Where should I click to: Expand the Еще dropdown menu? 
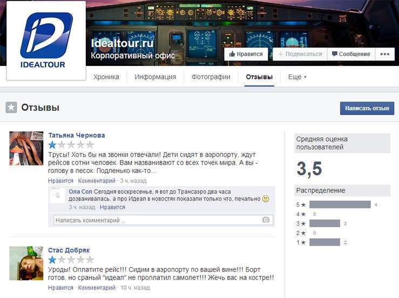point(297,77)
